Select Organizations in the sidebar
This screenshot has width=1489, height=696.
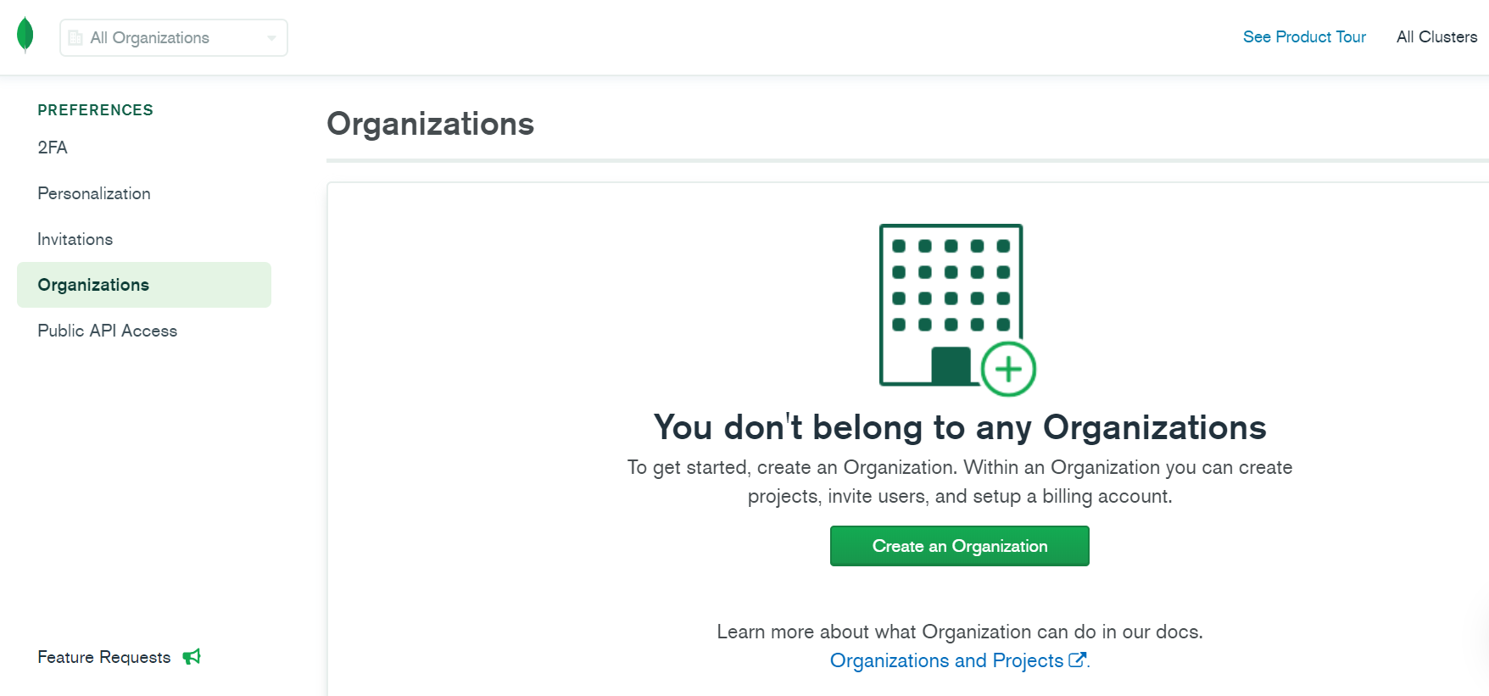click(x=93, y=285)
